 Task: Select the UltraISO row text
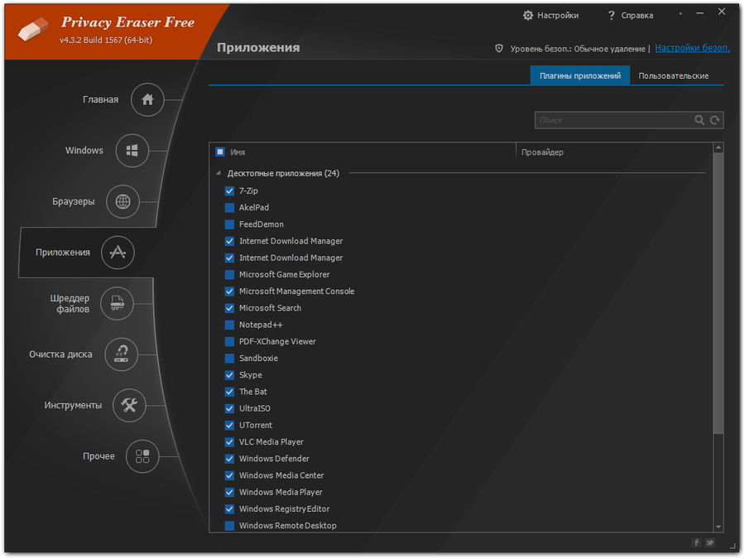[255, 408]
